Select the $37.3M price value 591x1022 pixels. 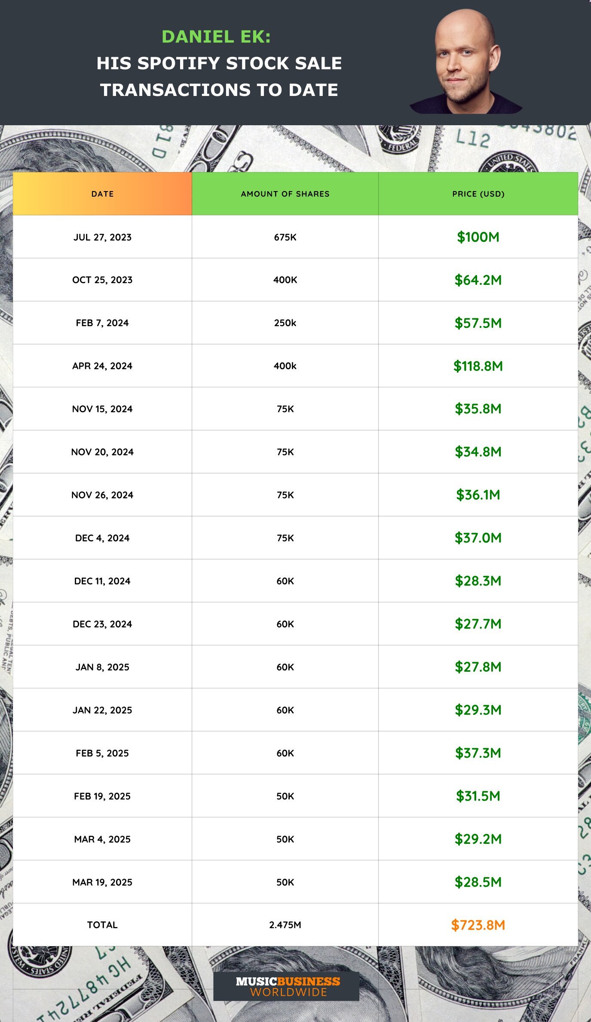[478, 753]
